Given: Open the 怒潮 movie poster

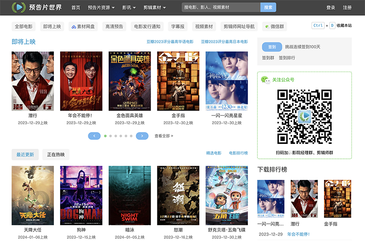Looking at the screenshot, I should [178, 195].
